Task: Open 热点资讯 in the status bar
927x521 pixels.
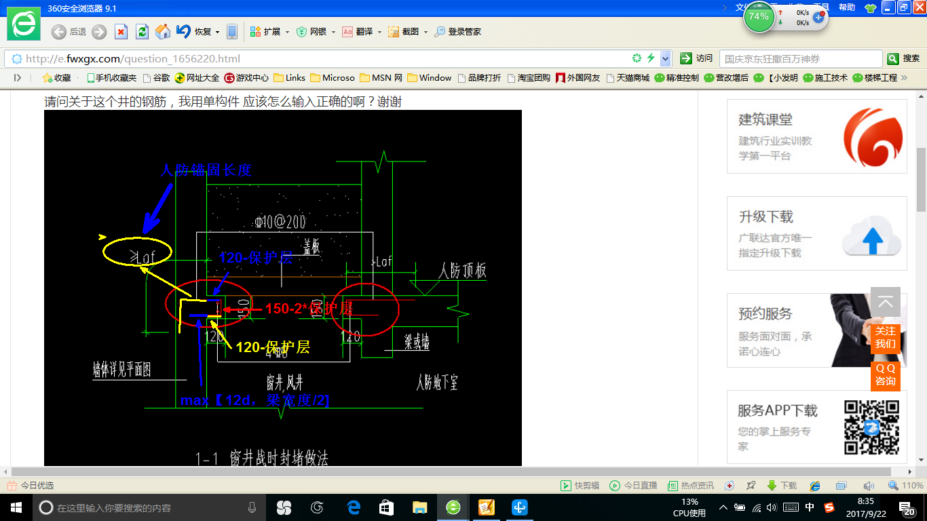Action: [x=691, y=486]
